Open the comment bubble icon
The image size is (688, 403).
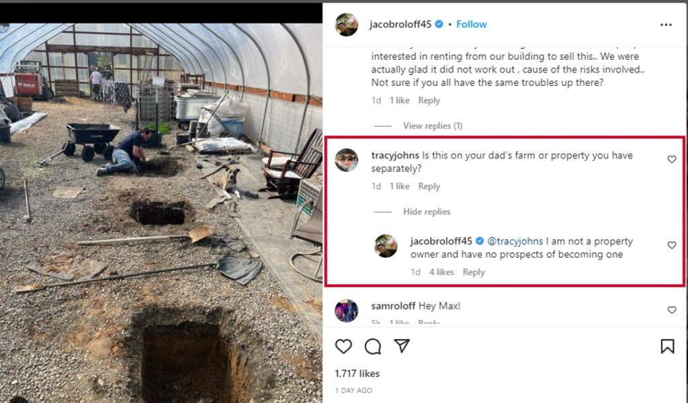pos(373,346)
